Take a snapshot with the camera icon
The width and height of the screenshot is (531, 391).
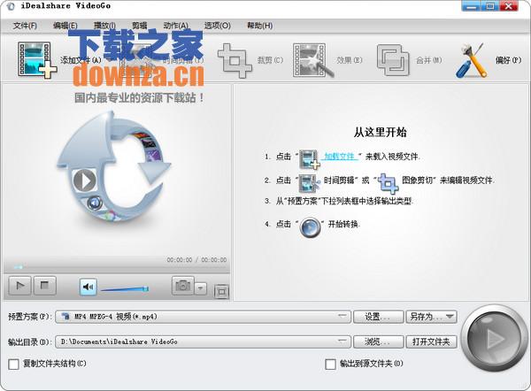183,286
